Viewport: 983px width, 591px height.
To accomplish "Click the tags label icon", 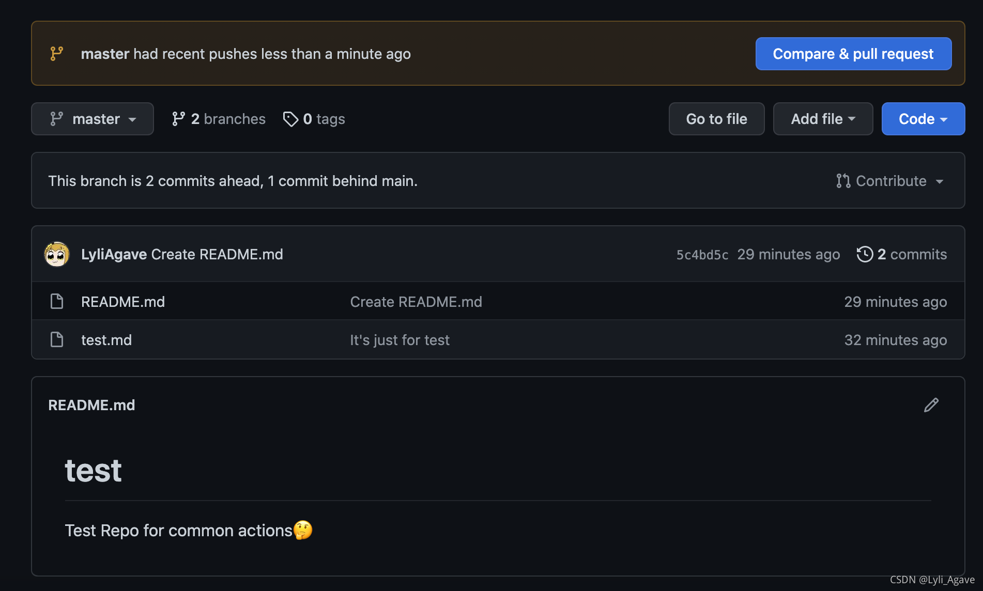I will click(x=290, y=119).
